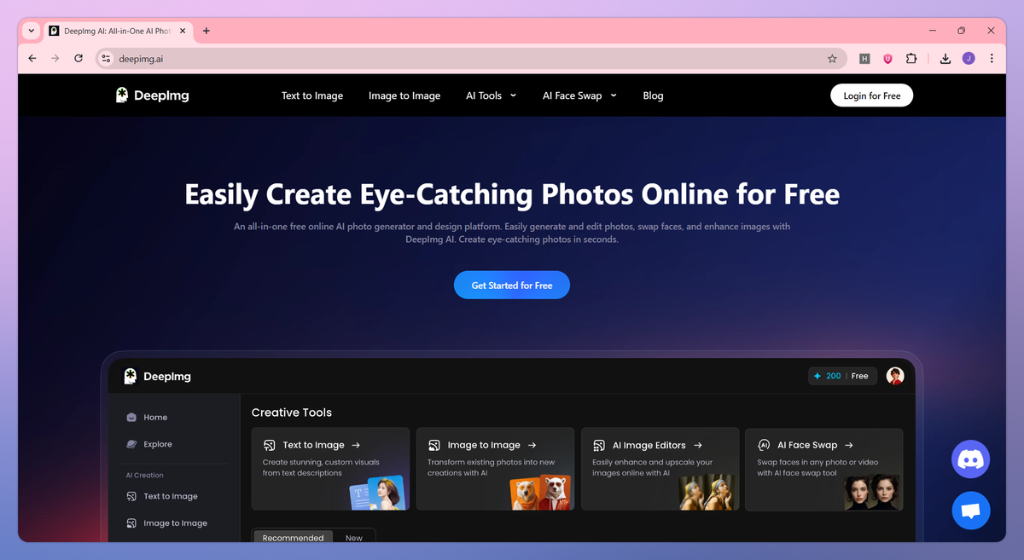Click the user avatar in the DeepImg preview
Viewport: 1024px width, 560px height.
[x=895, y=376]
